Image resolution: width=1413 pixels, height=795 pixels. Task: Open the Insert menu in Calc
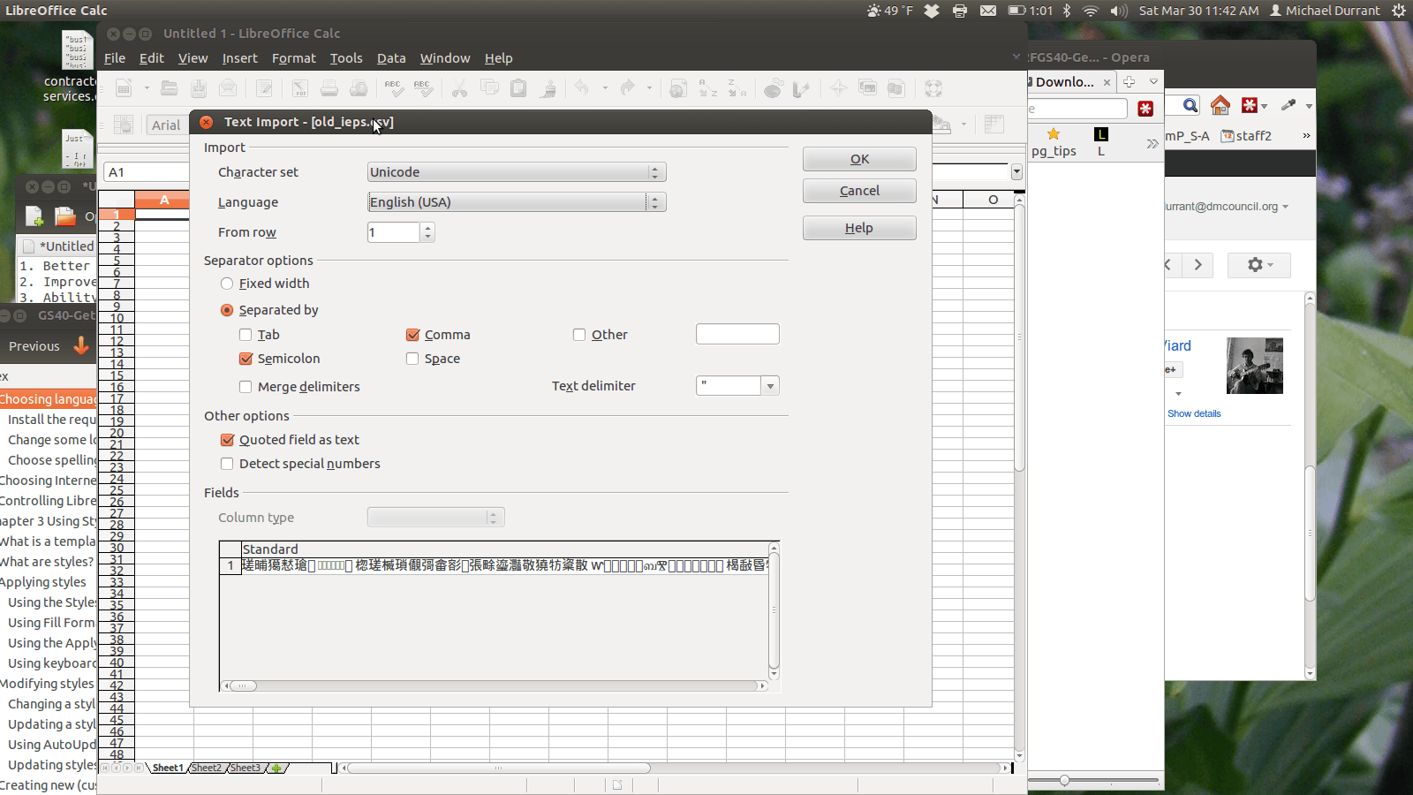(240, 58)
